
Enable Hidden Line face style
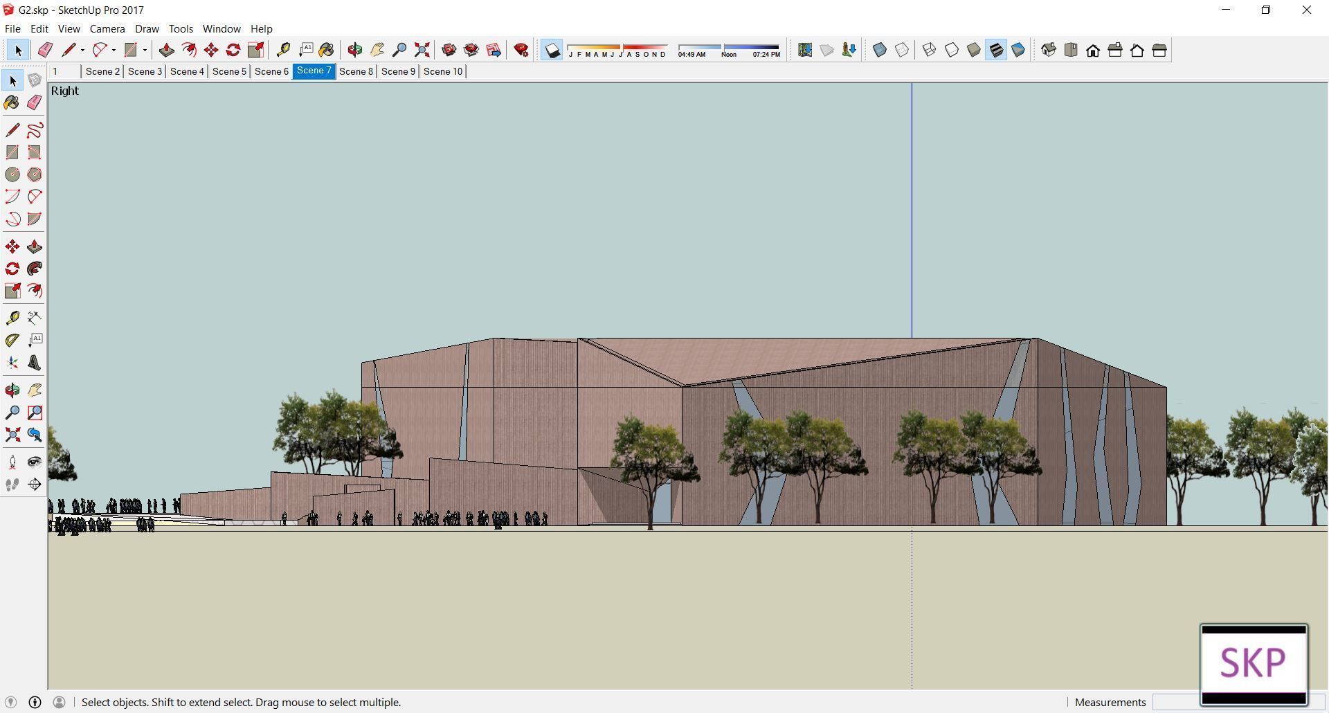(952, 50)
